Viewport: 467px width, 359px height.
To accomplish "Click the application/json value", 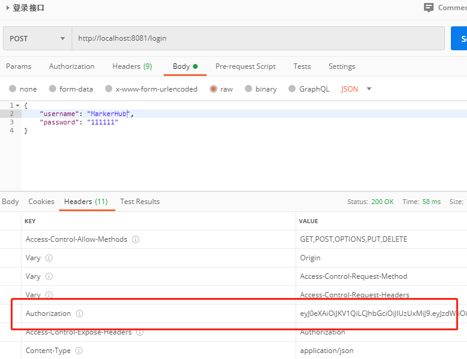I will (x=327, y=351).
